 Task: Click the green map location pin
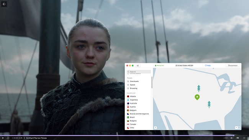197,97
